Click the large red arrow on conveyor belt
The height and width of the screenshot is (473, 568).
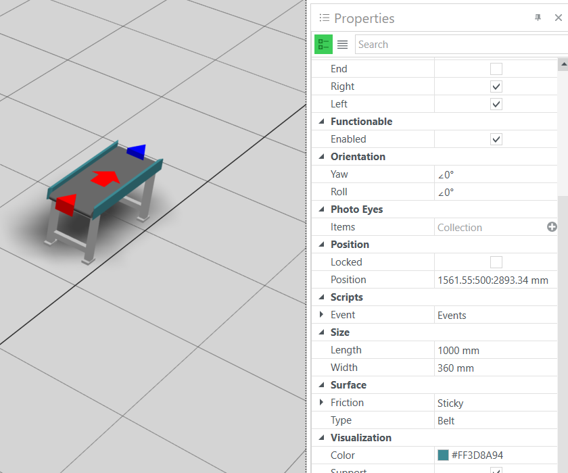[x=105, y=178]
